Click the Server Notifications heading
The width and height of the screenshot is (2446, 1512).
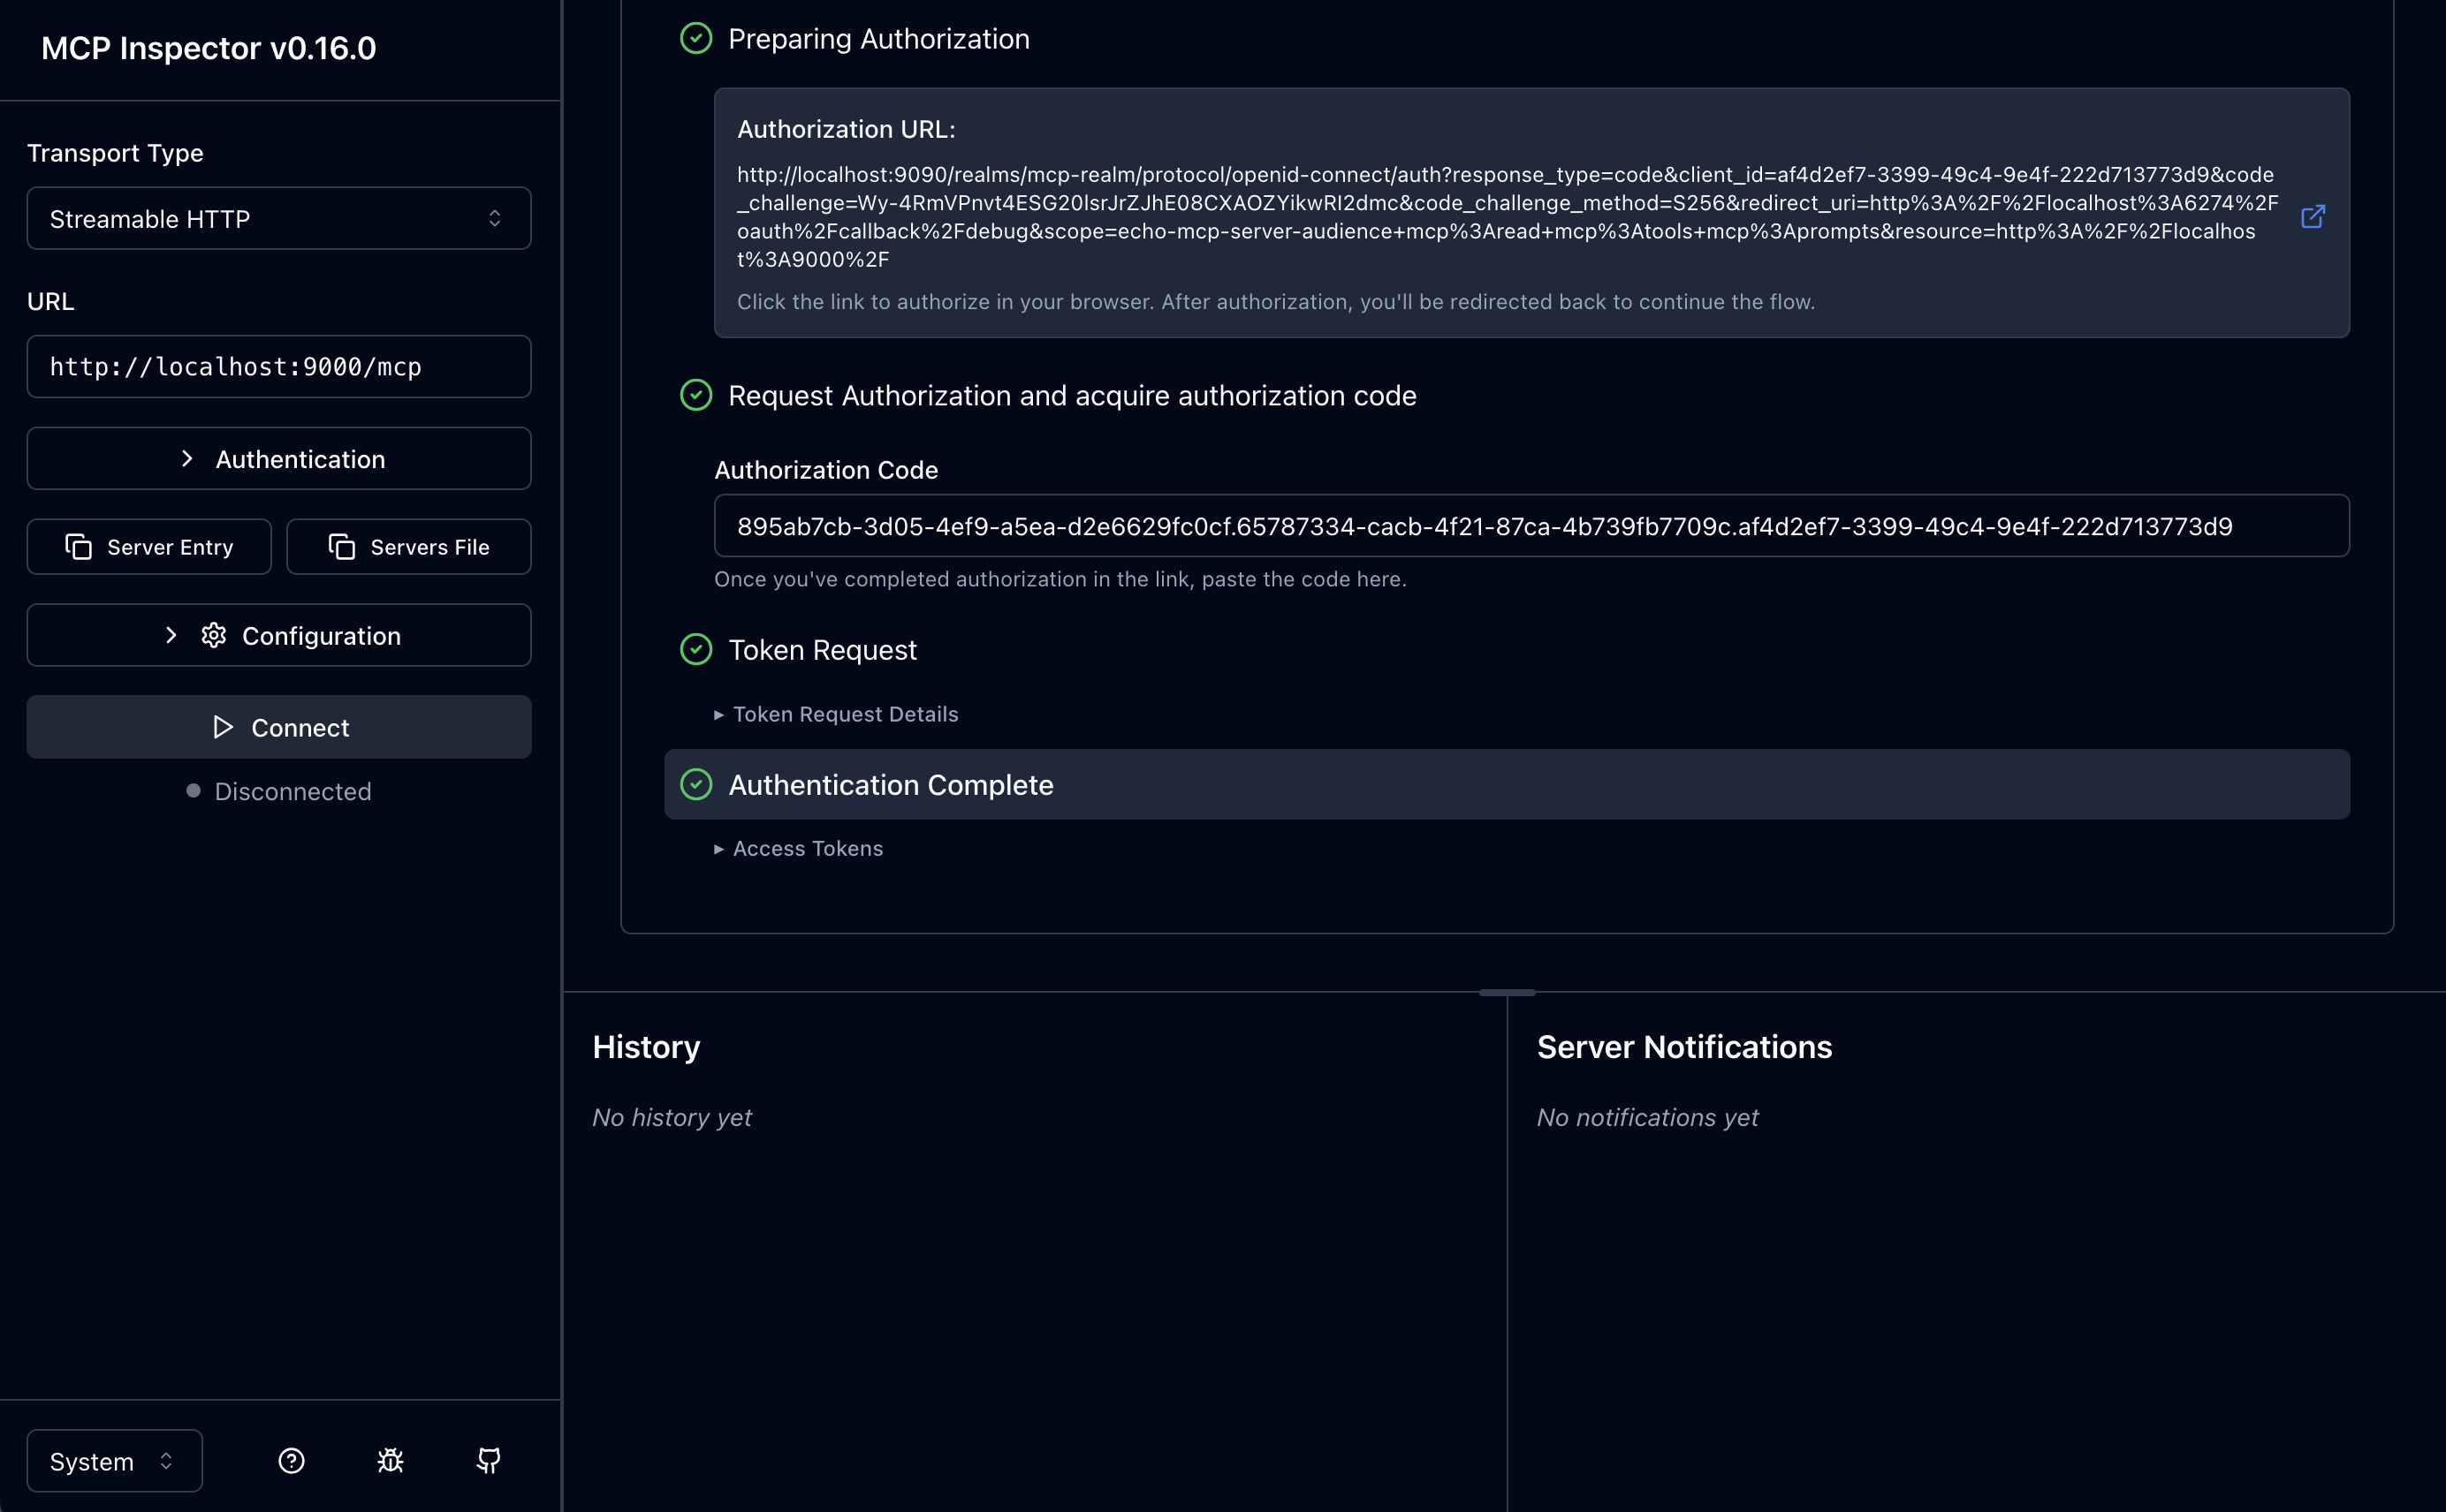click(1683, 1046)
